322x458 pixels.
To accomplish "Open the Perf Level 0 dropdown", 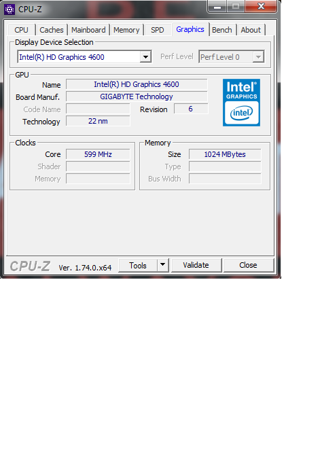I will 232,56.
